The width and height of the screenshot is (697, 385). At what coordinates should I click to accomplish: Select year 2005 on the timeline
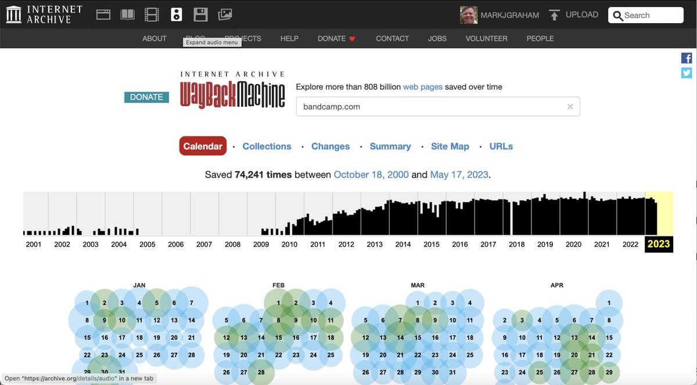coord(148,244)
